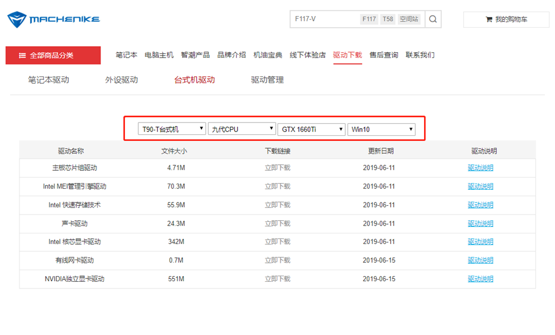Click the search magnifier icon

click(x=433, y=19)
